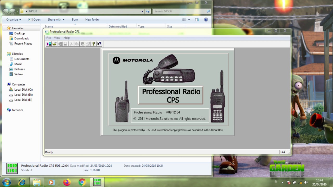The image size is (333, 187).
Task: Click the Professional Radio CPS taskbar icon
Action: pyautogui.click(x=97, y=182)
